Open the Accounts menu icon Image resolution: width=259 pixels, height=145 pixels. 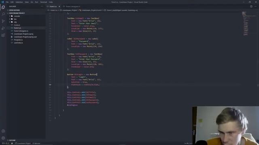3,131
